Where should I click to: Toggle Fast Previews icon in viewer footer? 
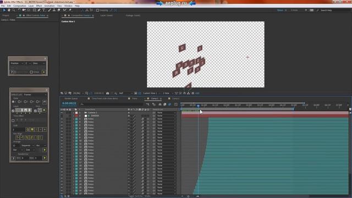pyautogui.click(x=180, y=93)
